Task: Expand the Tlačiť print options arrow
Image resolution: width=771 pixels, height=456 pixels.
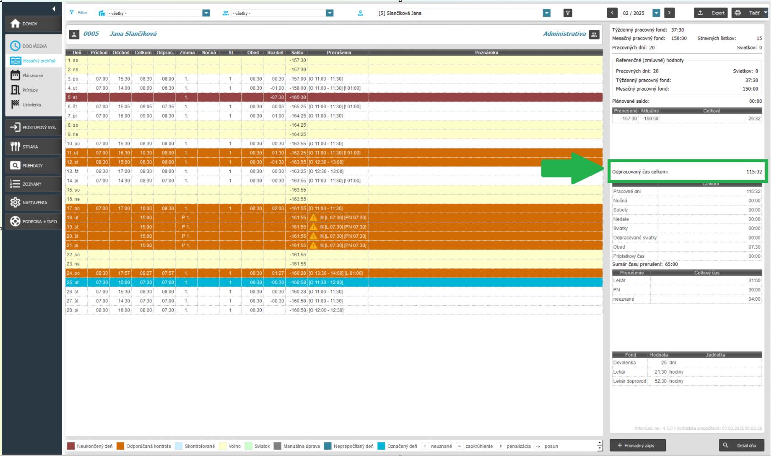Action: click(766, 13)
